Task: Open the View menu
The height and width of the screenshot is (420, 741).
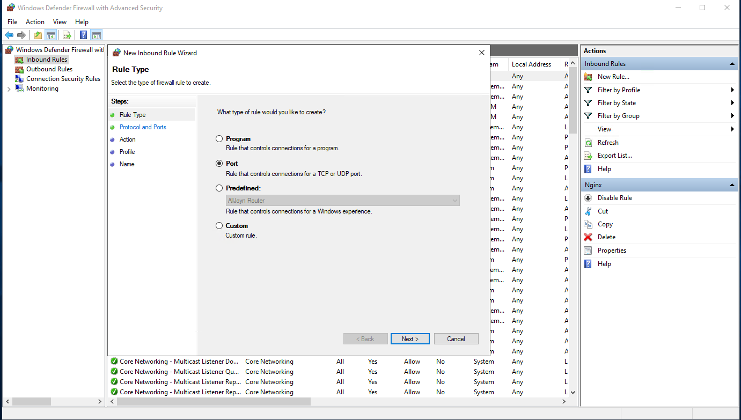Action: [x=60, y=22]
